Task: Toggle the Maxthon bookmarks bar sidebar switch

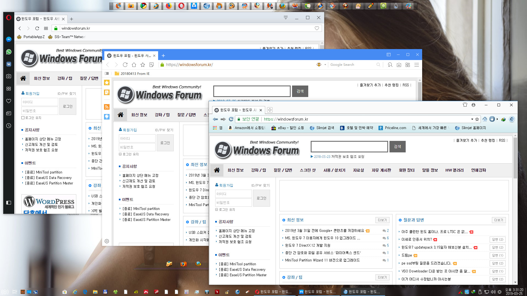Action: tap(107, 73)
